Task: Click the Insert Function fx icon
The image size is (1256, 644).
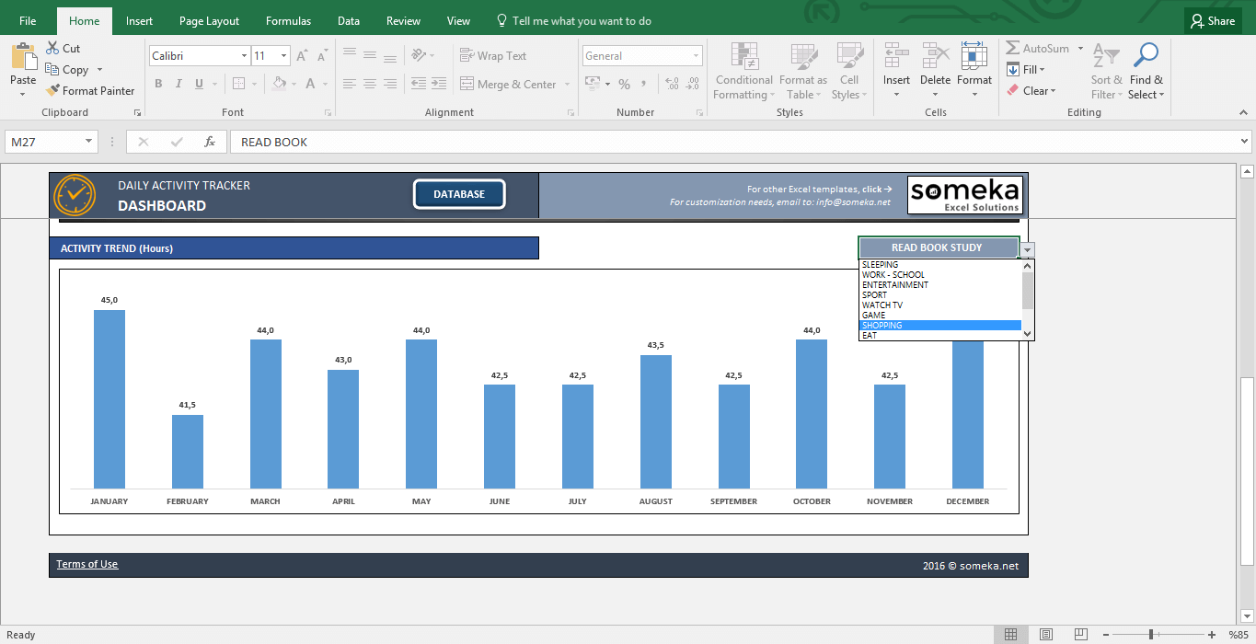Action: 210,142
